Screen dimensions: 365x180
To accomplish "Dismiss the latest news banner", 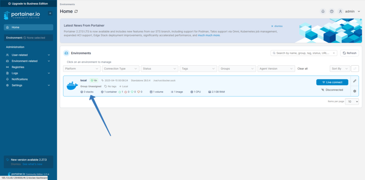I will pos(277,26).
